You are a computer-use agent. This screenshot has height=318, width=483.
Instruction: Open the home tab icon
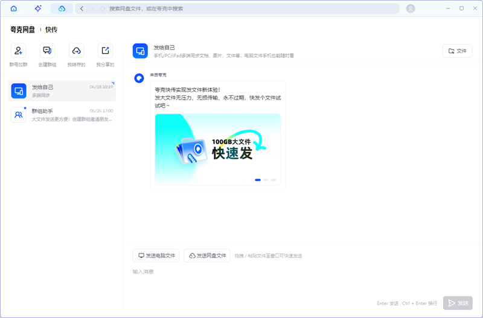[x=13, y=8]
